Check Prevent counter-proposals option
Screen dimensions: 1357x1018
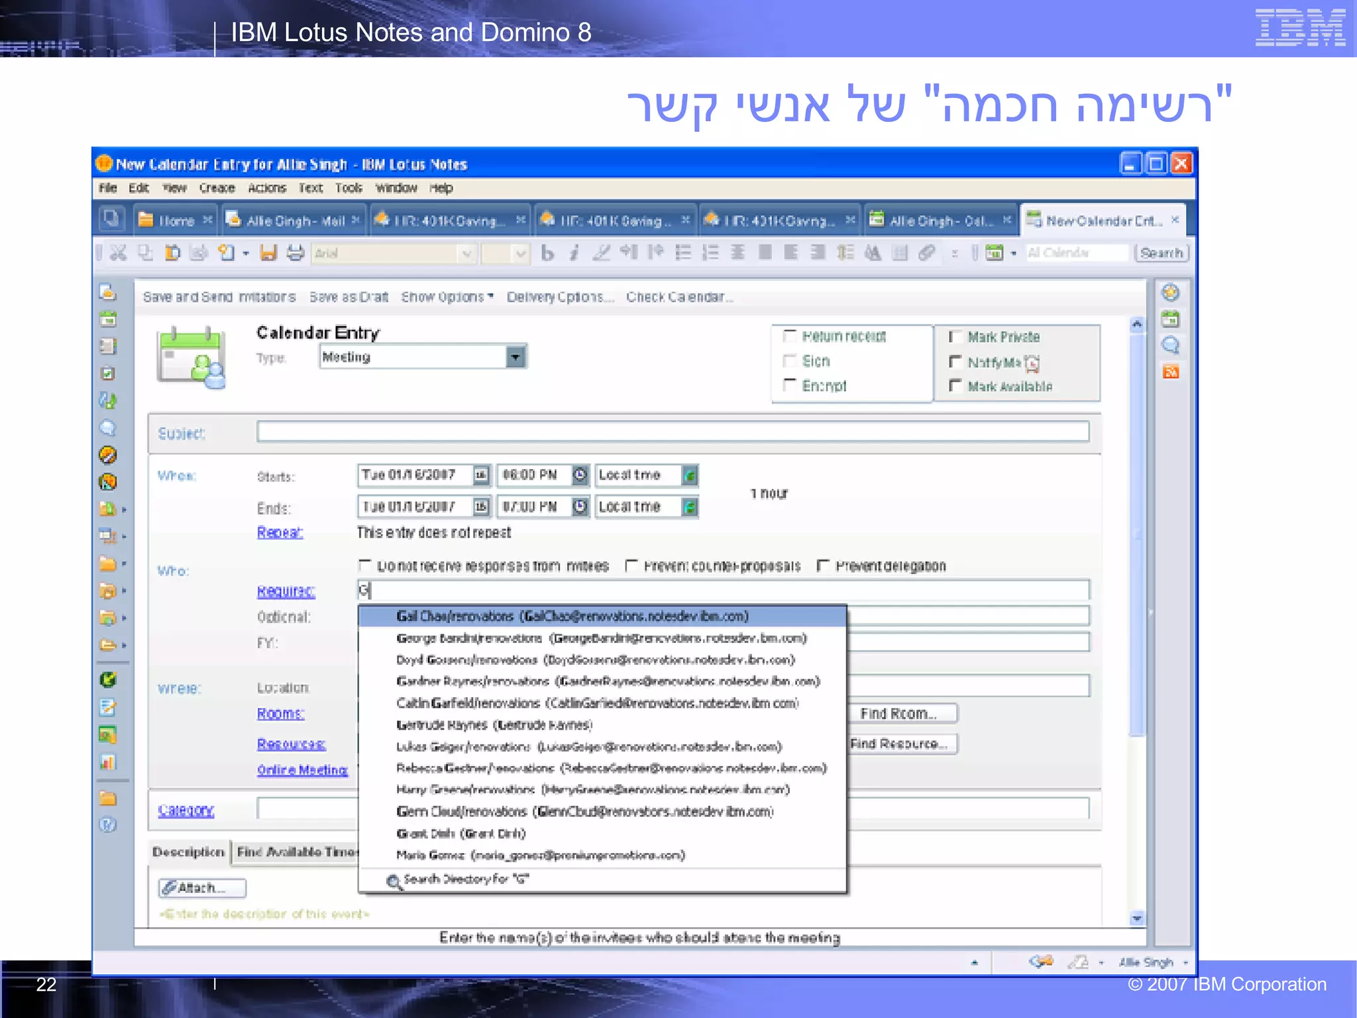click(631, 565)
